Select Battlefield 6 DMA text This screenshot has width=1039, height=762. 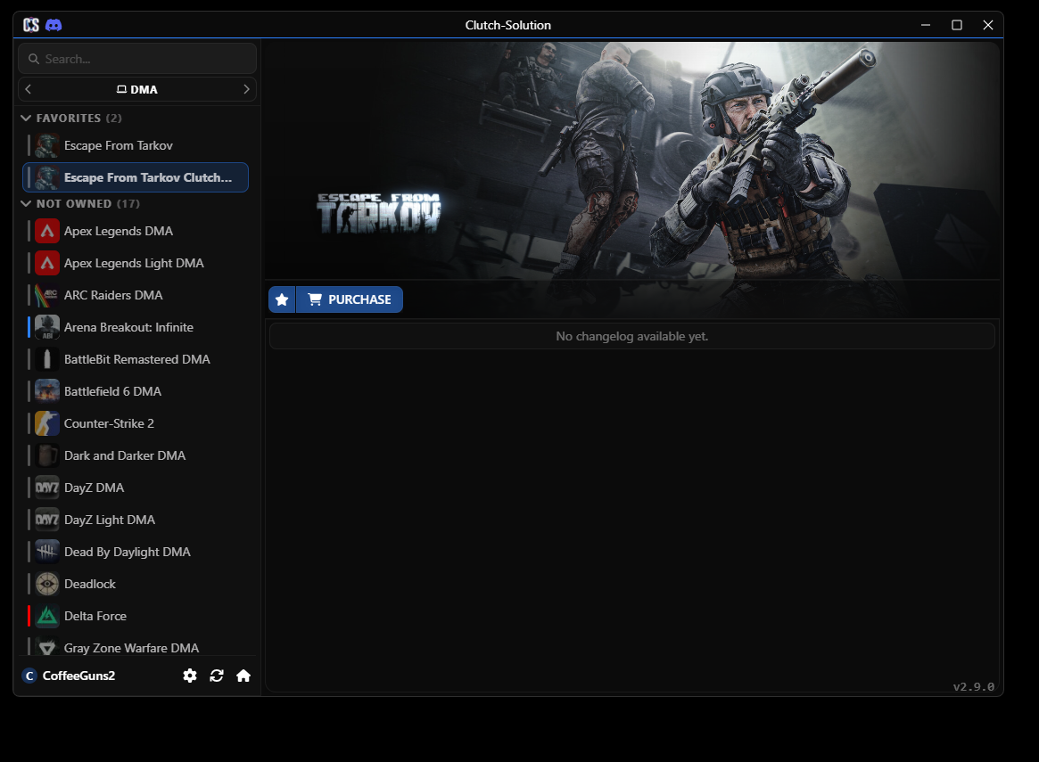112,391
